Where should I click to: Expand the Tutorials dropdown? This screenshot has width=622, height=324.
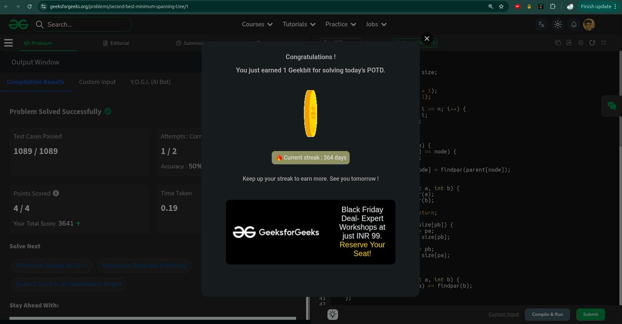(299, 24)
